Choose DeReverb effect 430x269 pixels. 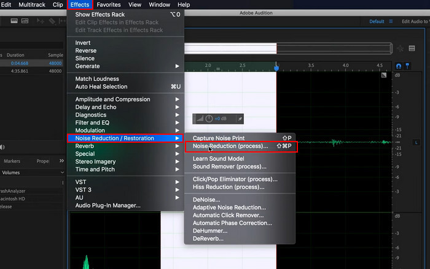point(240,238)
